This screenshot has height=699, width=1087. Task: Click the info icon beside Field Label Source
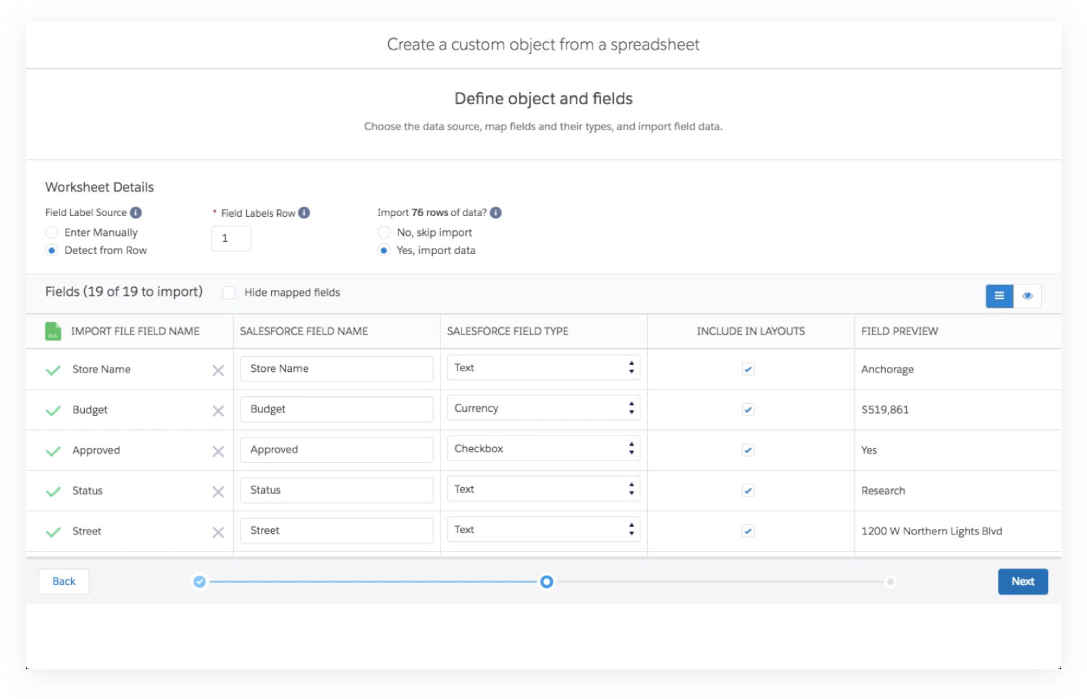click(136, 213)
